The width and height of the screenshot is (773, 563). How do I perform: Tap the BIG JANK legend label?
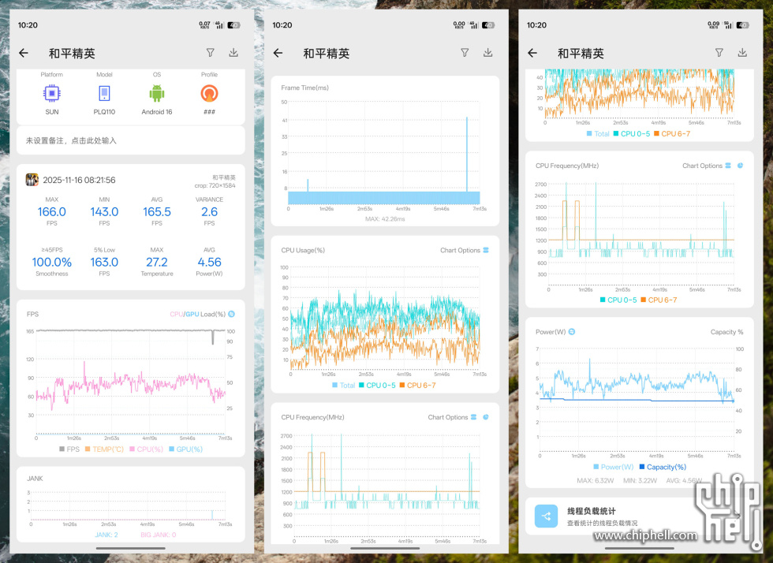tap(157, 535)
